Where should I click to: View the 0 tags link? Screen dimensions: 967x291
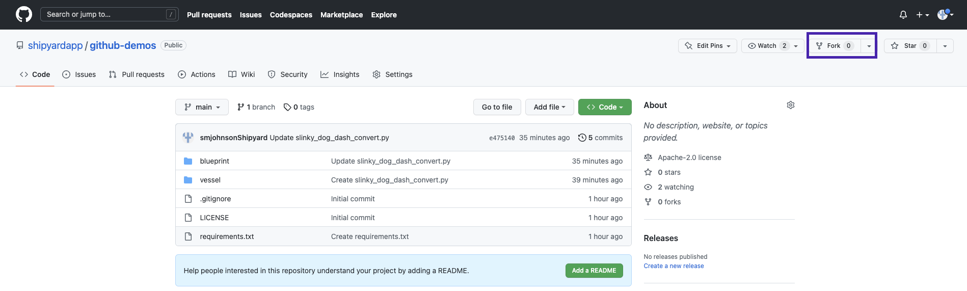point(299,107)
